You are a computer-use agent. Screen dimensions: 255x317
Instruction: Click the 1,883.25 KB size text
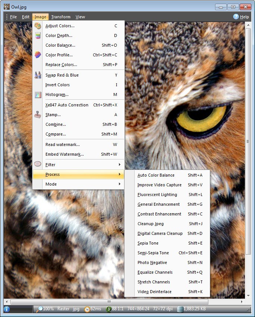click(195, 309)
